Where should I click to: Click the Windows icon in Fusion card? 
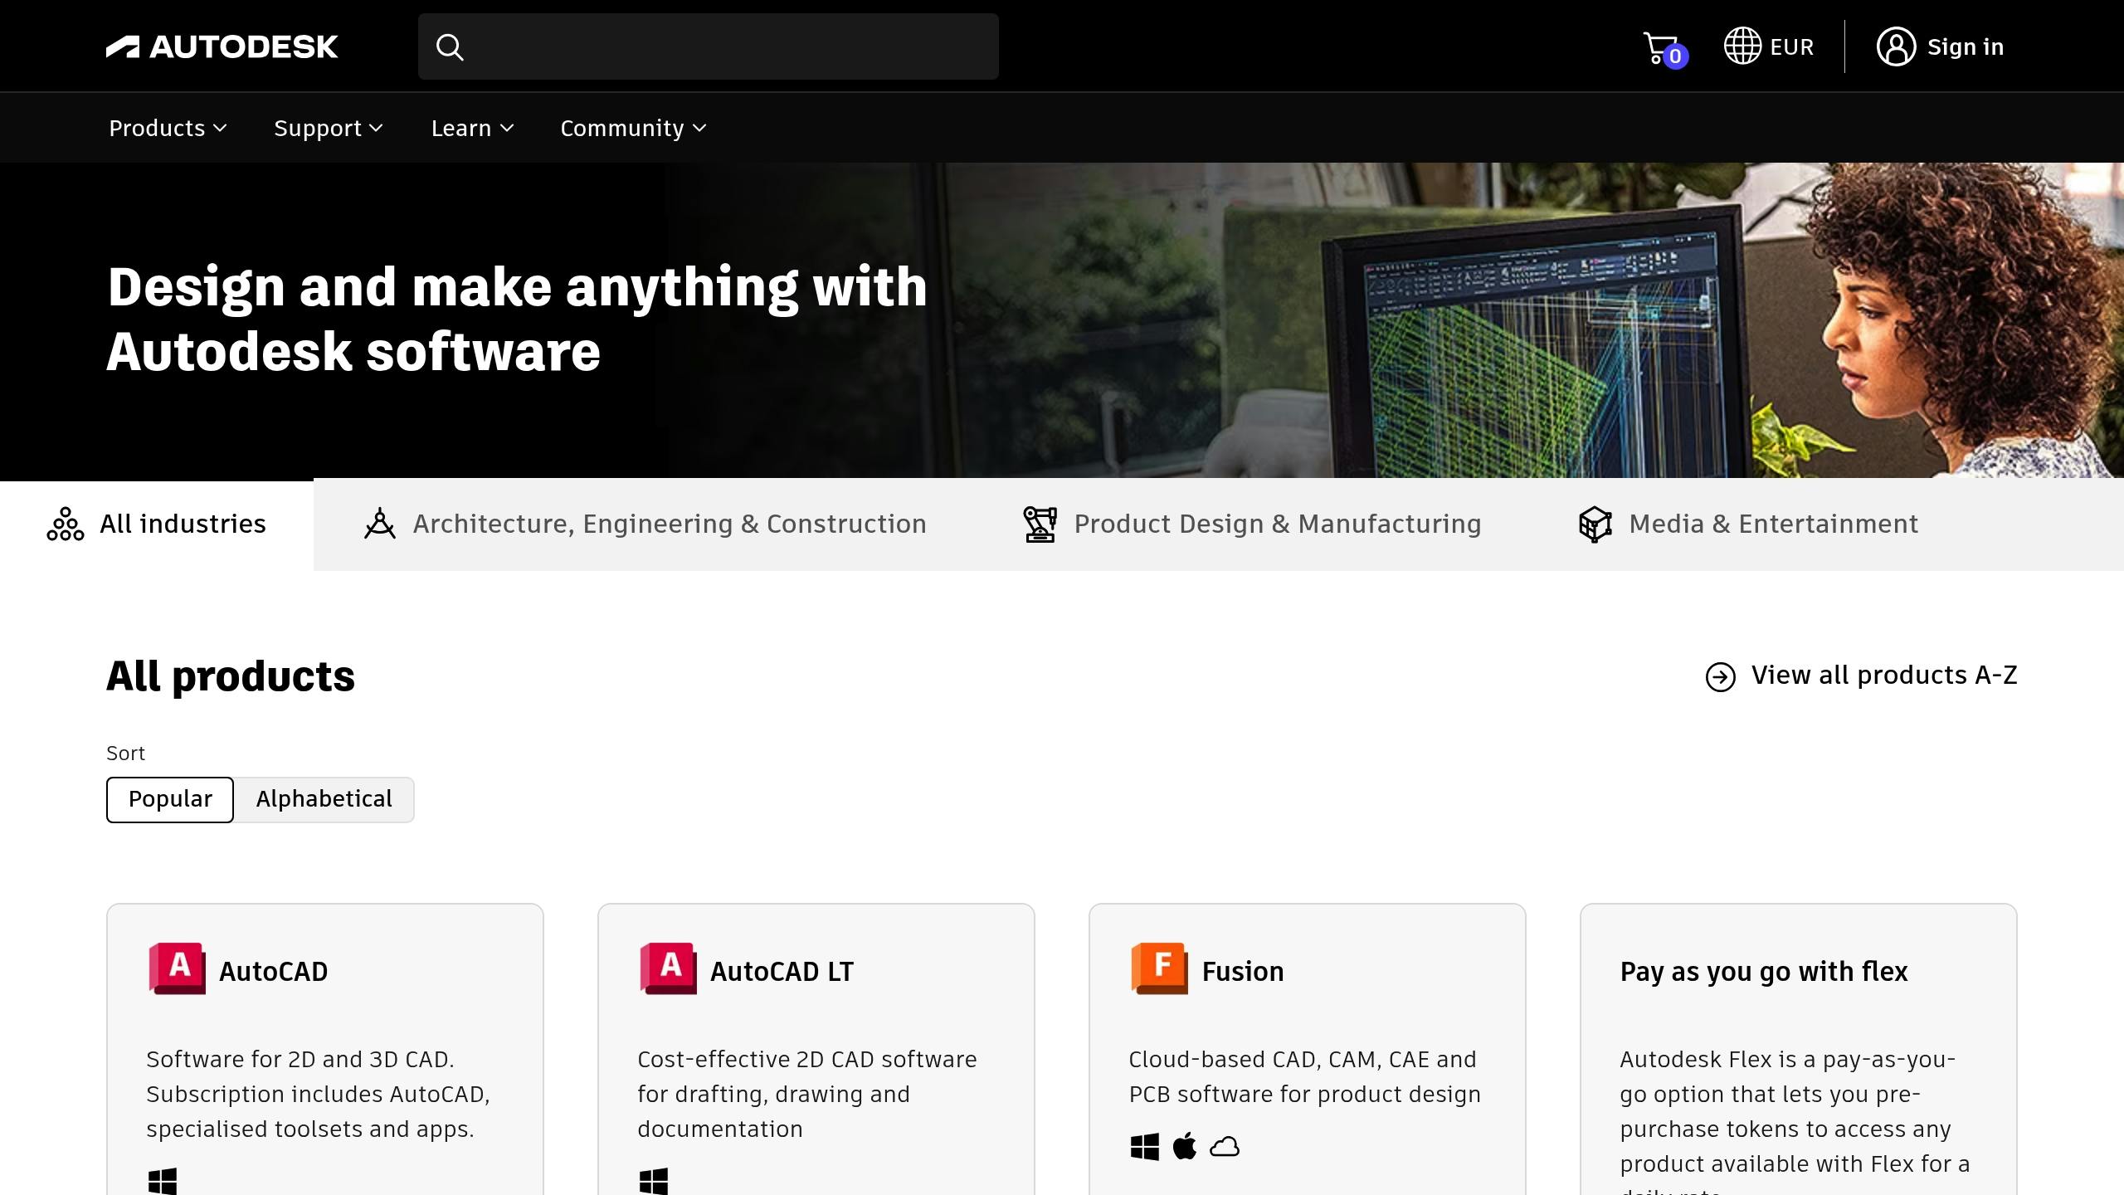tap(1145, 1147)
